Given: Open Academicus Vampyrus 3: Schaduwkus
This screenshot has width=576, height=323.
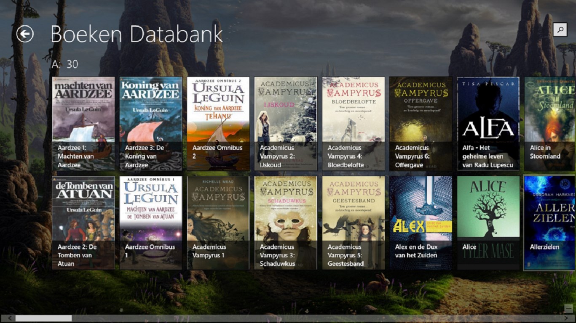Looking at the screenshot, I should [286, 223].
